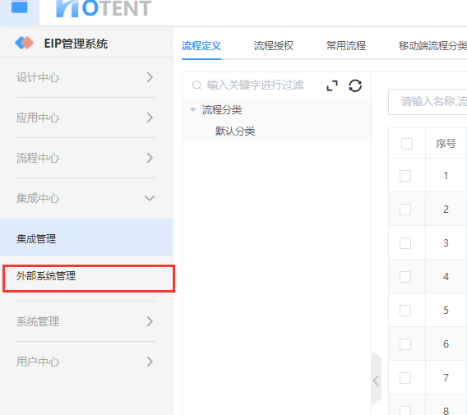Expand the 系统管理 menu
This screenshot has height=415, width=467.
(x=86, y=321)
